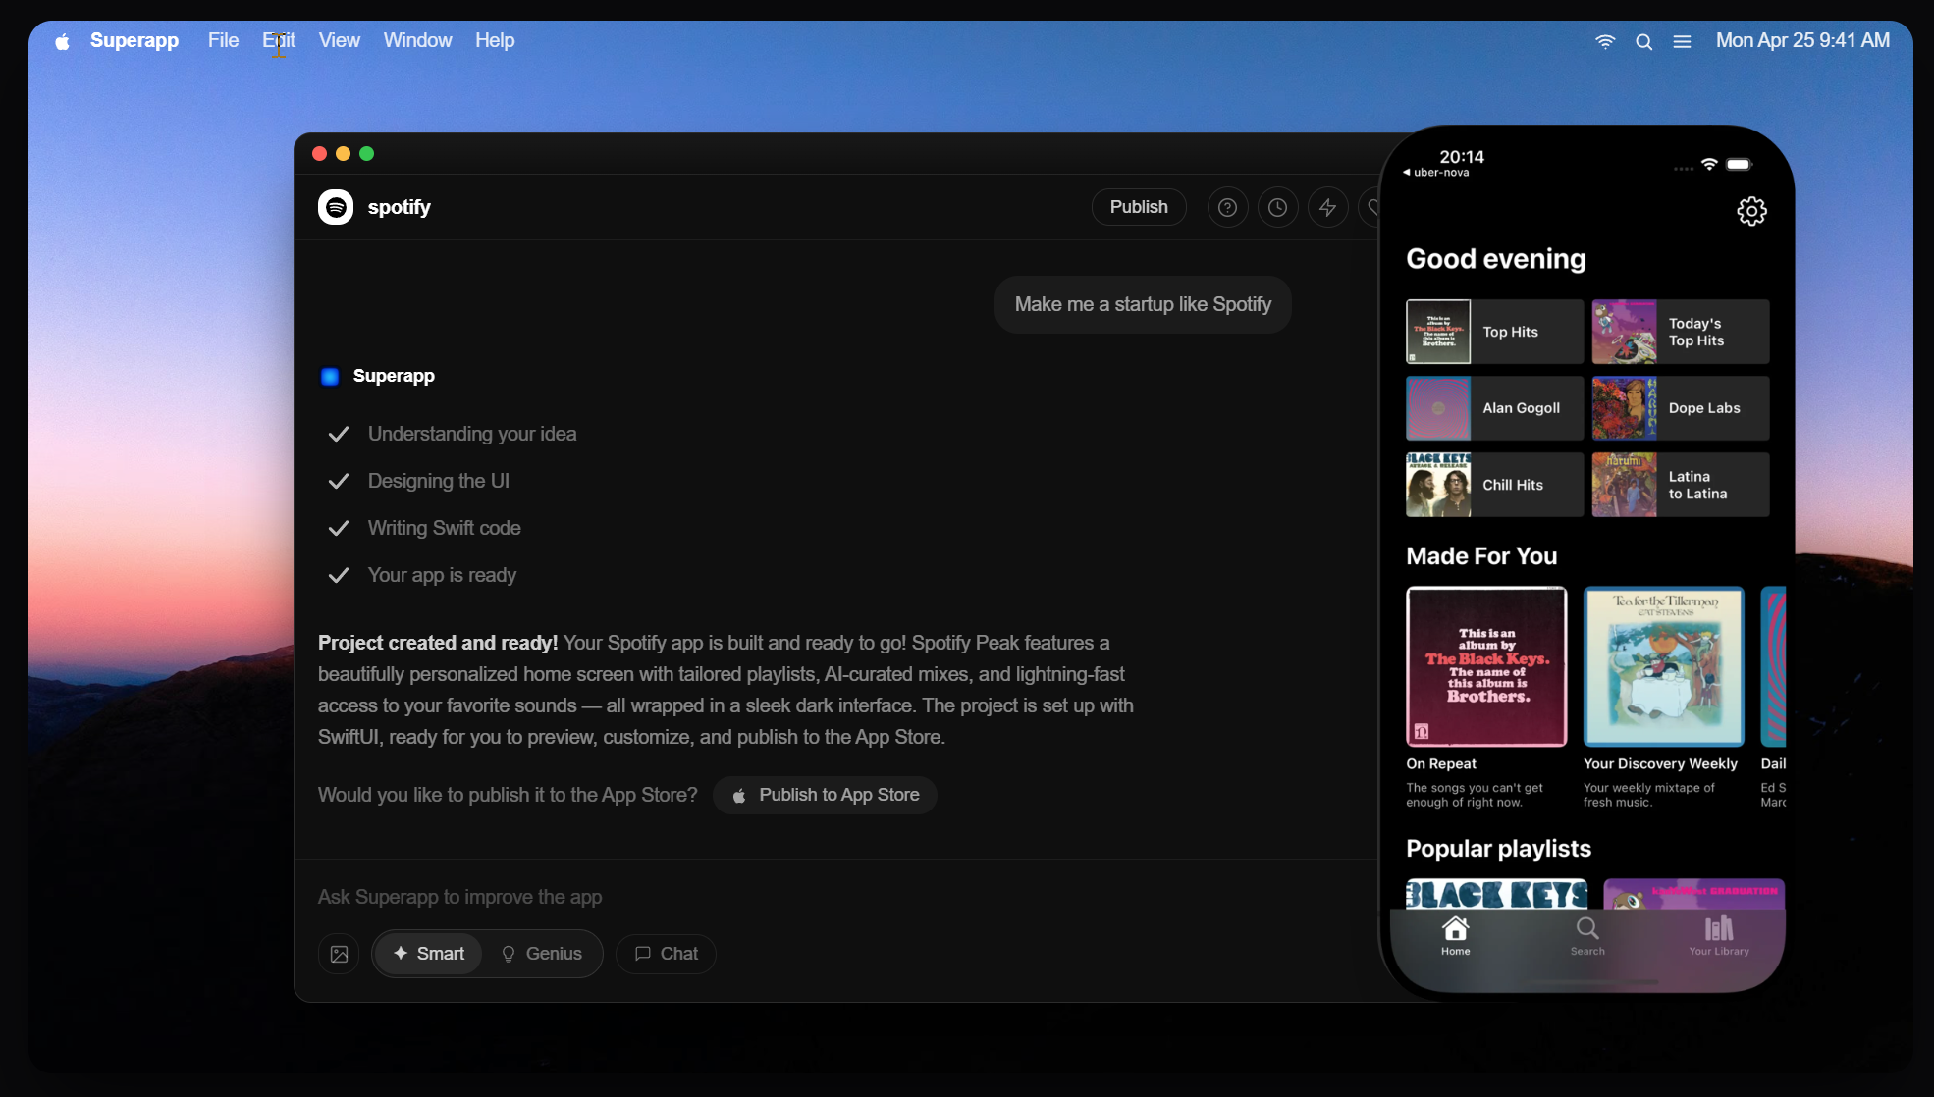Open Today's Top Hits tile
The image size is (1934, 1097).
pos(1681,332)
